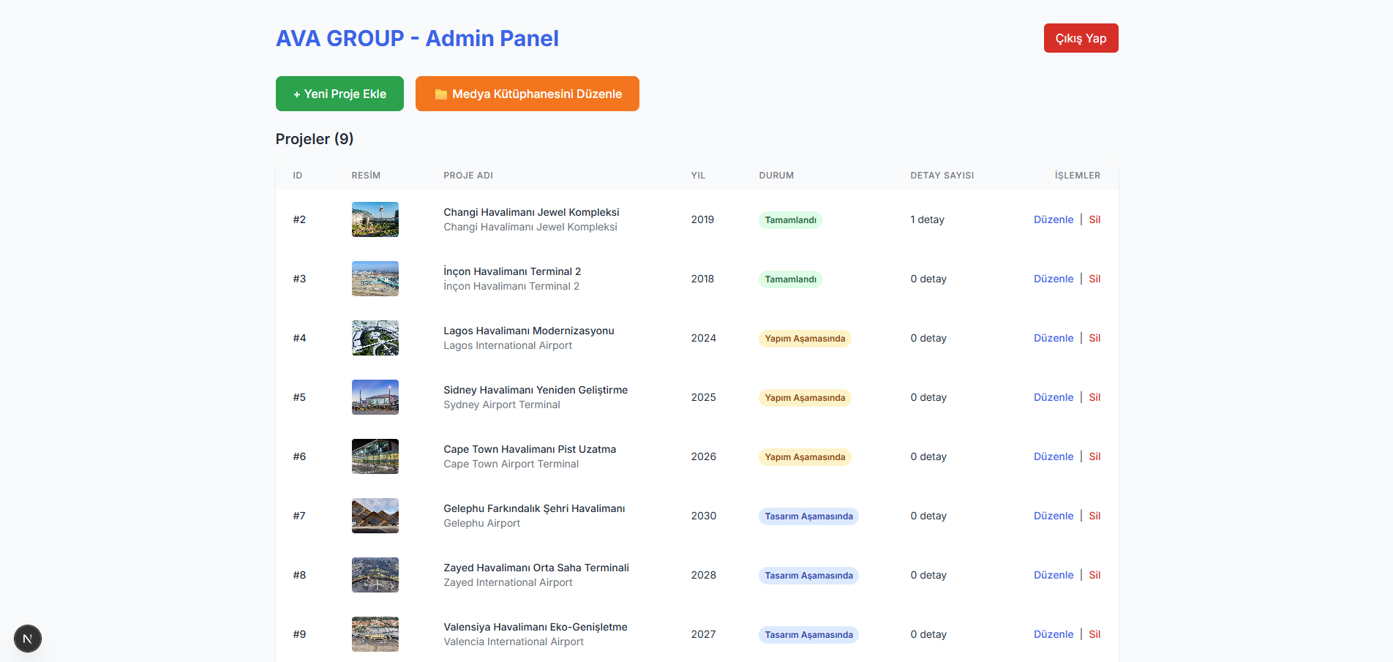Click the Tamamlandı badge for Changi

point(790,220)
